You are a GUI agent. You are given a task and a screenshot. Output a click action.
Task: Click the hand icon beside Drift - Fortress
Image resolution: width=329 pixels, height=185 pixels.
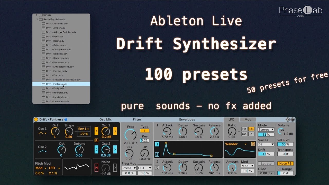click(x=66, y=119)
